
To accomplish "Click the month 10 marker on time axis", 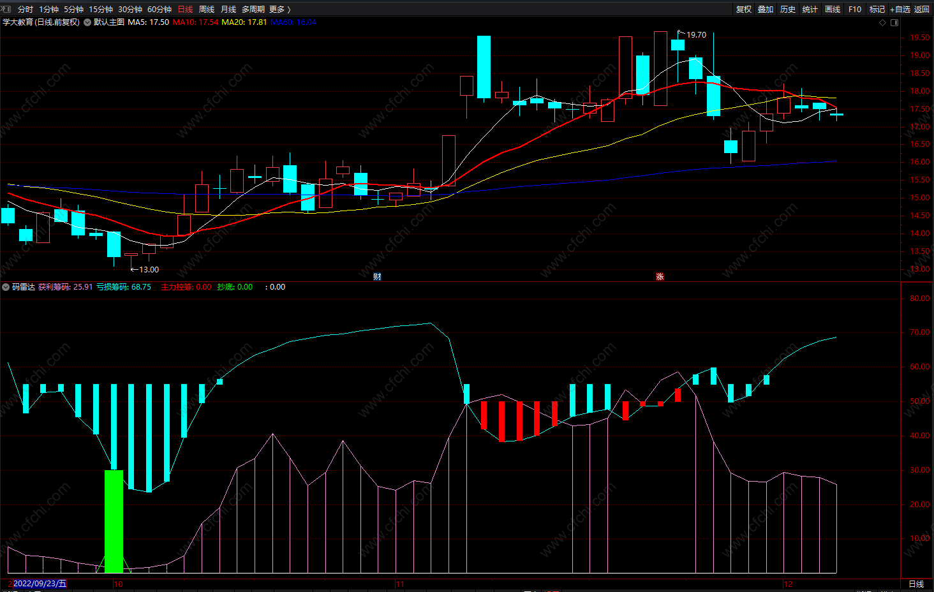I will click(118, 584).
